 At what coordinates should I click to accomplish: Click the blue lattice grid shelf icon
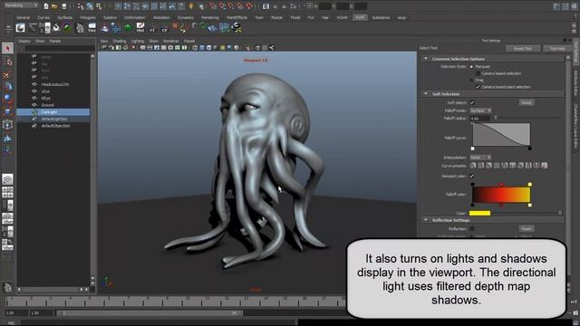224,28
